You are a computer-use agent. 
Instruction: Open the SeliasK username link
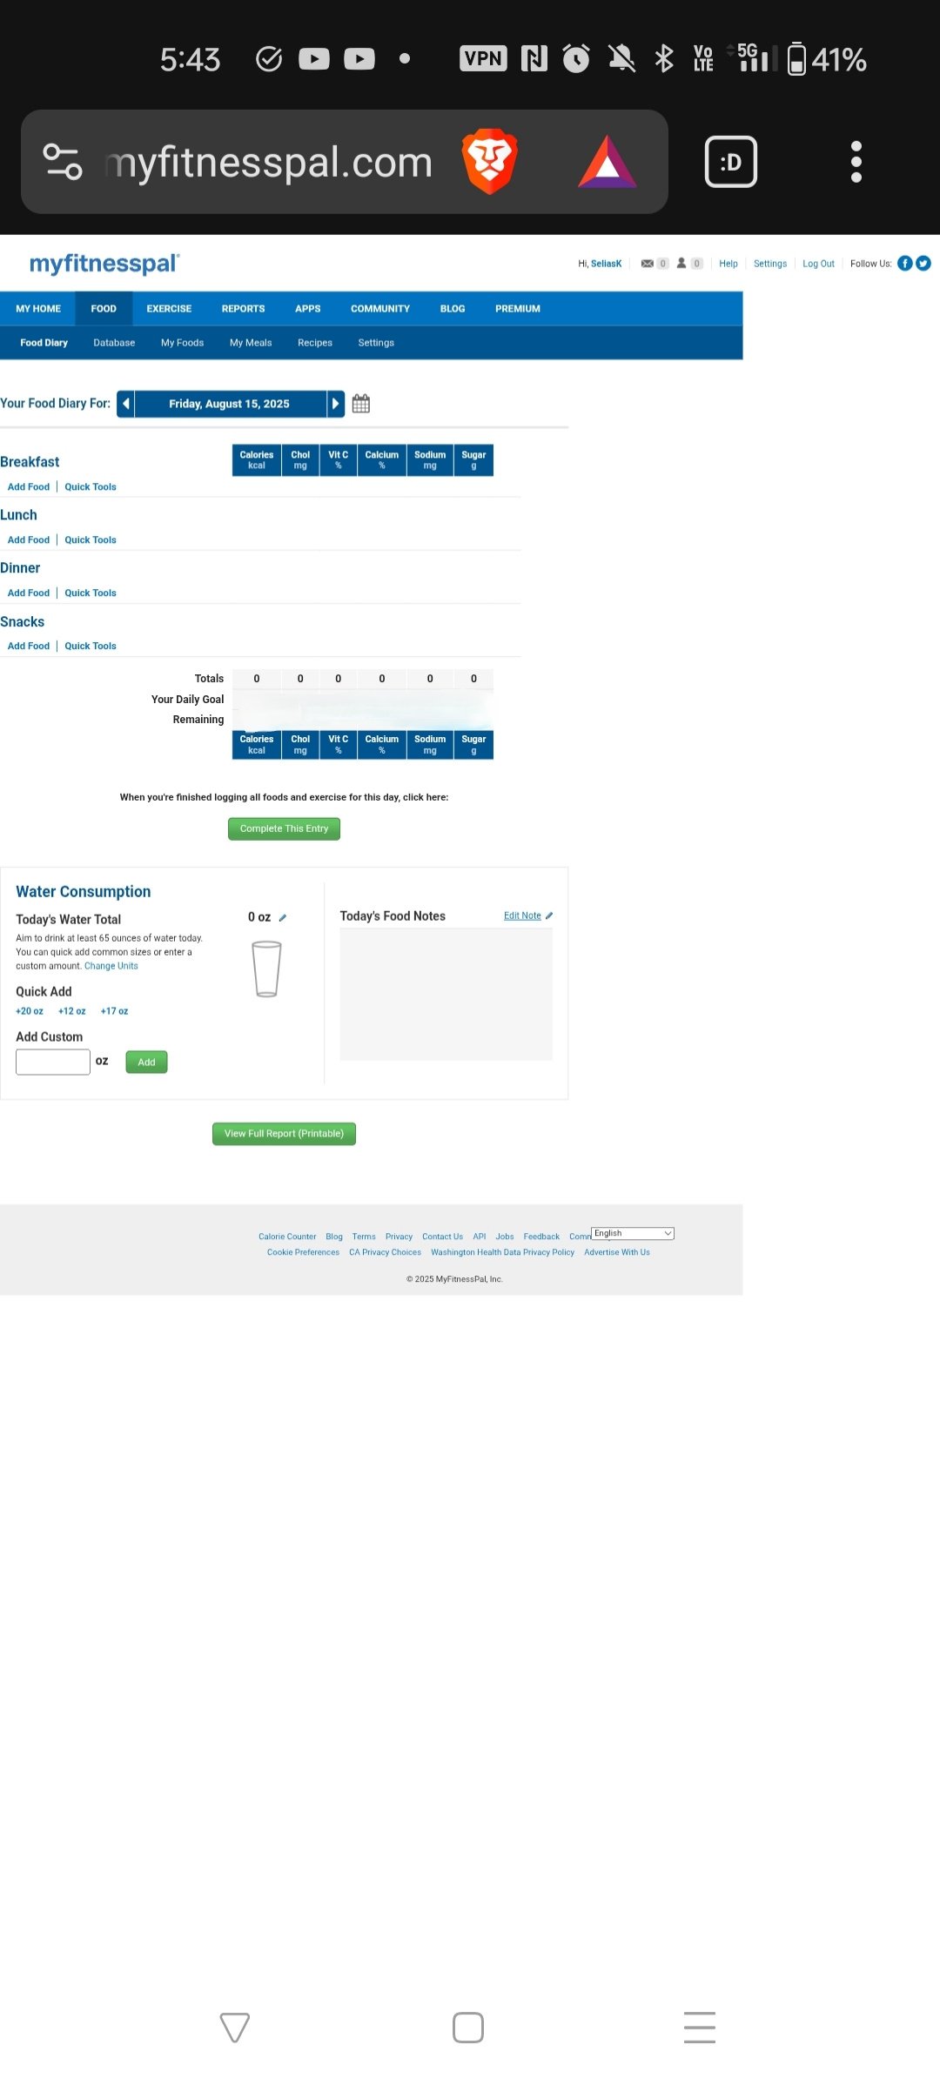pos(607,264)
